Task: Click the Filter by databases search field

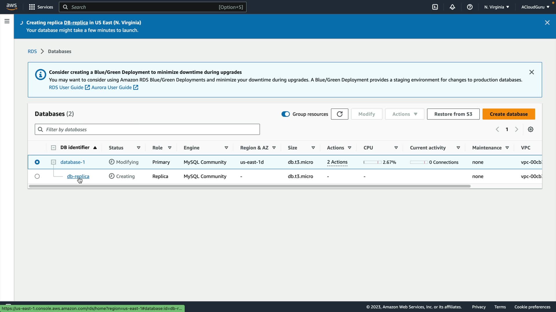Action: [147, 129]
